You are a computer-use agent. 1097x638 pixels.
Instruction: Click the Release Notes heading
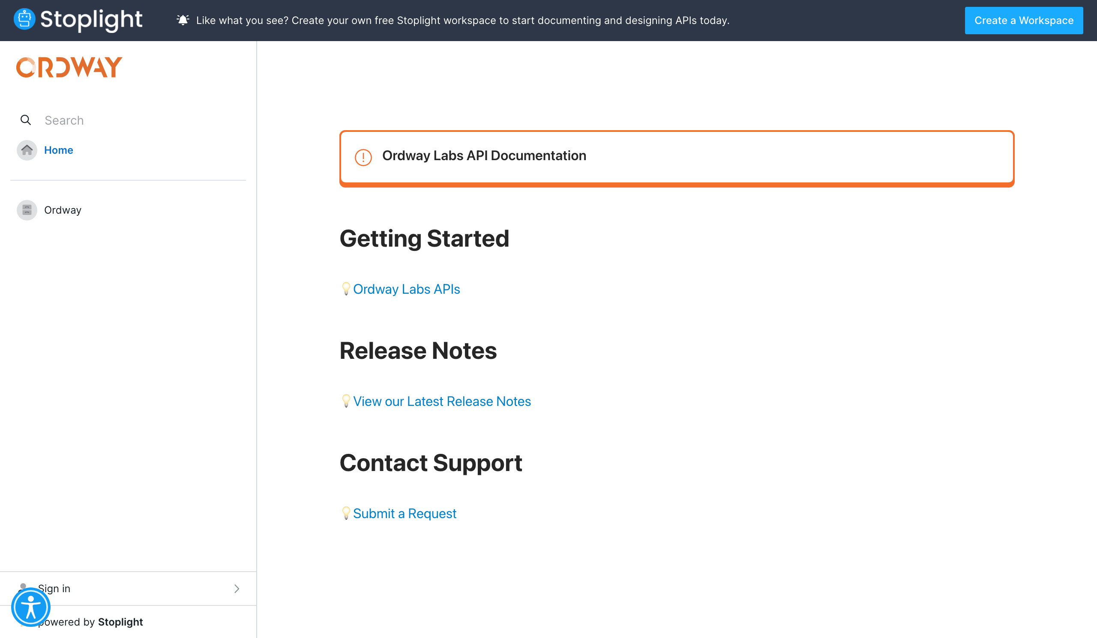tap(418, 351)
